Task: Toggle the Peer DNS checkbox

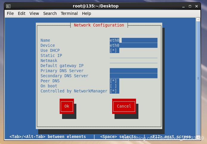Action: [x=113, y=81]
